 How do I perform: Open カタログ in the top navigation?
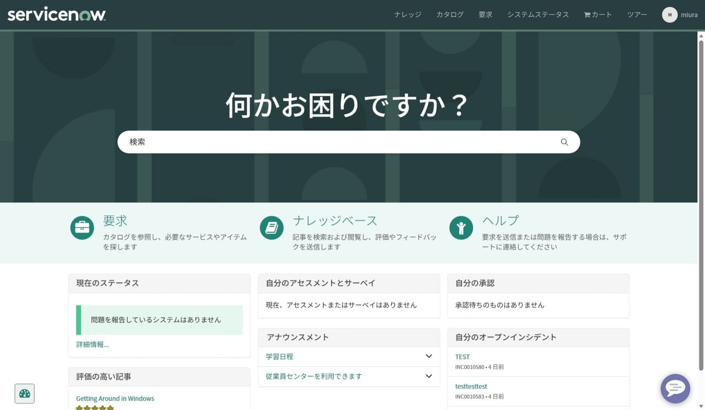tap(450, 15)
